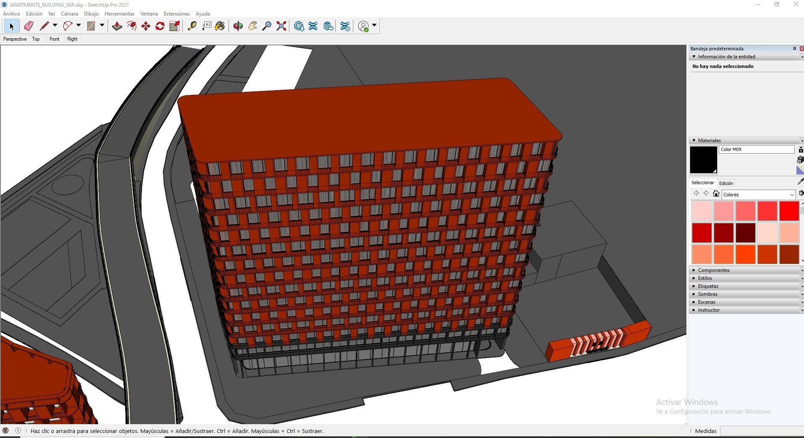Screen dimensions: 804x438
Task: Open the Extensiones menu
Action: point(177,14)
